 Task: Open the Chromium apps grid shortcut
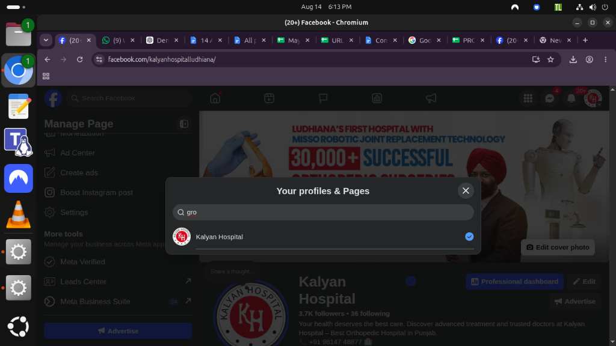coord(46,76)
